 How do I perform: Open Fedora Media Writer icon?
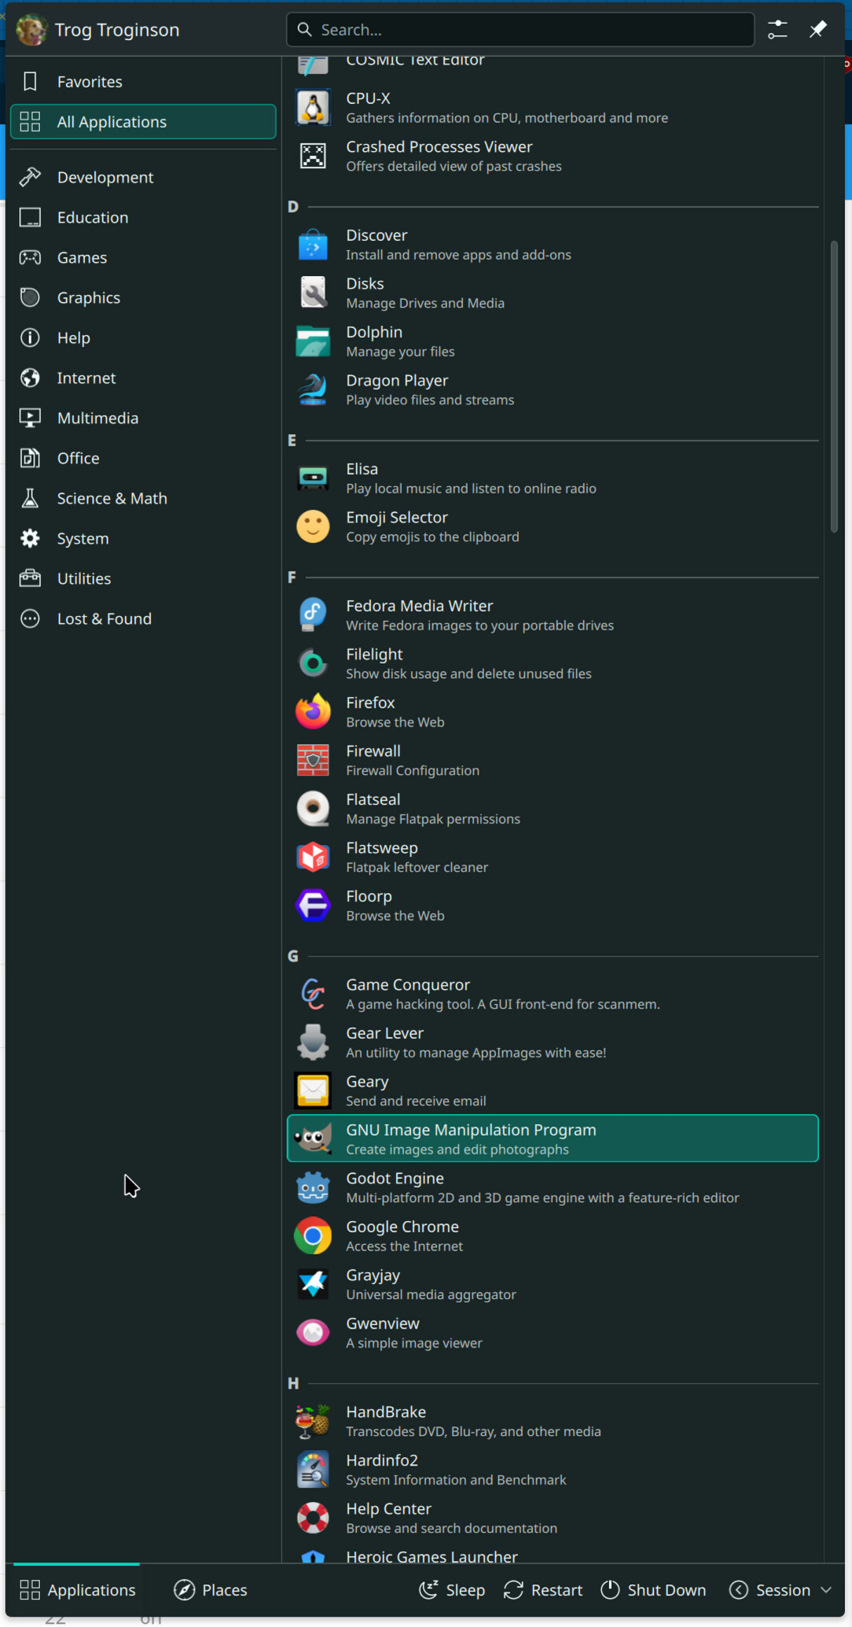313,614
